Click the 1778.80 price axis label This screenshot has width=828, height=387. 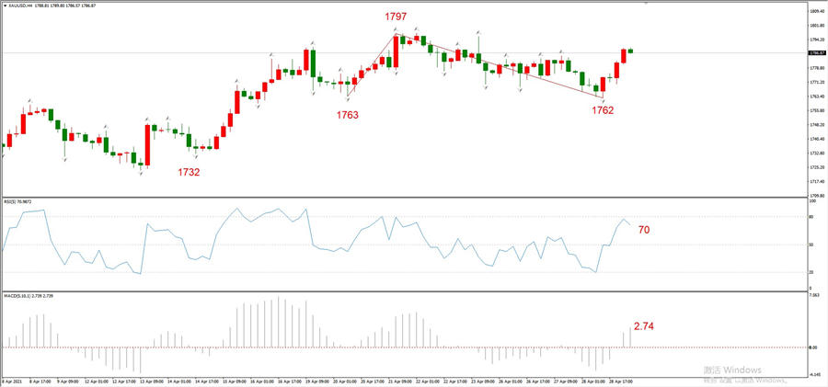pos(816,68)
